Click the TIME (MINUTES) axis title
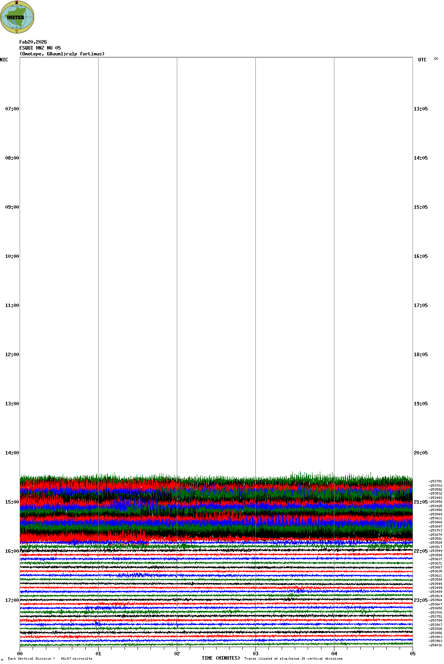 tap(221, 658)
